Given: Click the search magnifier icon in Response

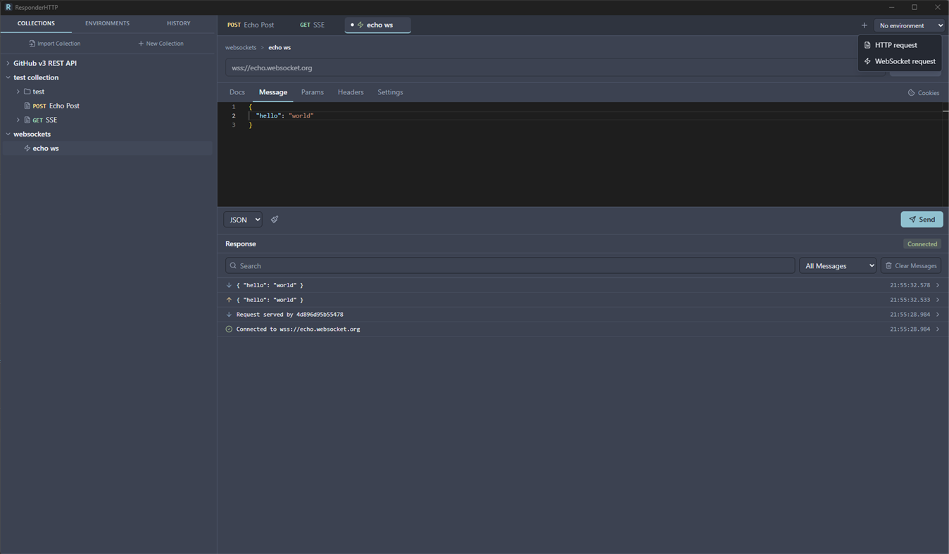Looking at the screenshot, I should point(233,266).
